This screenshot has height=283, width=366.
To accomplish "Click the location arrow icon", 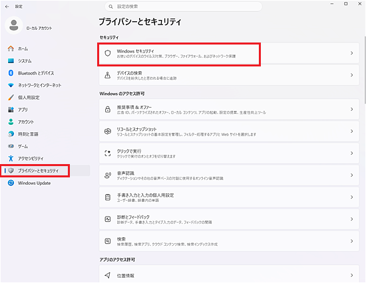I will (108, 275).
